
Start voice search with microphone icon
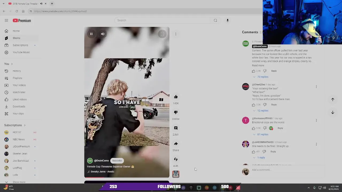(x=228, y=20)
